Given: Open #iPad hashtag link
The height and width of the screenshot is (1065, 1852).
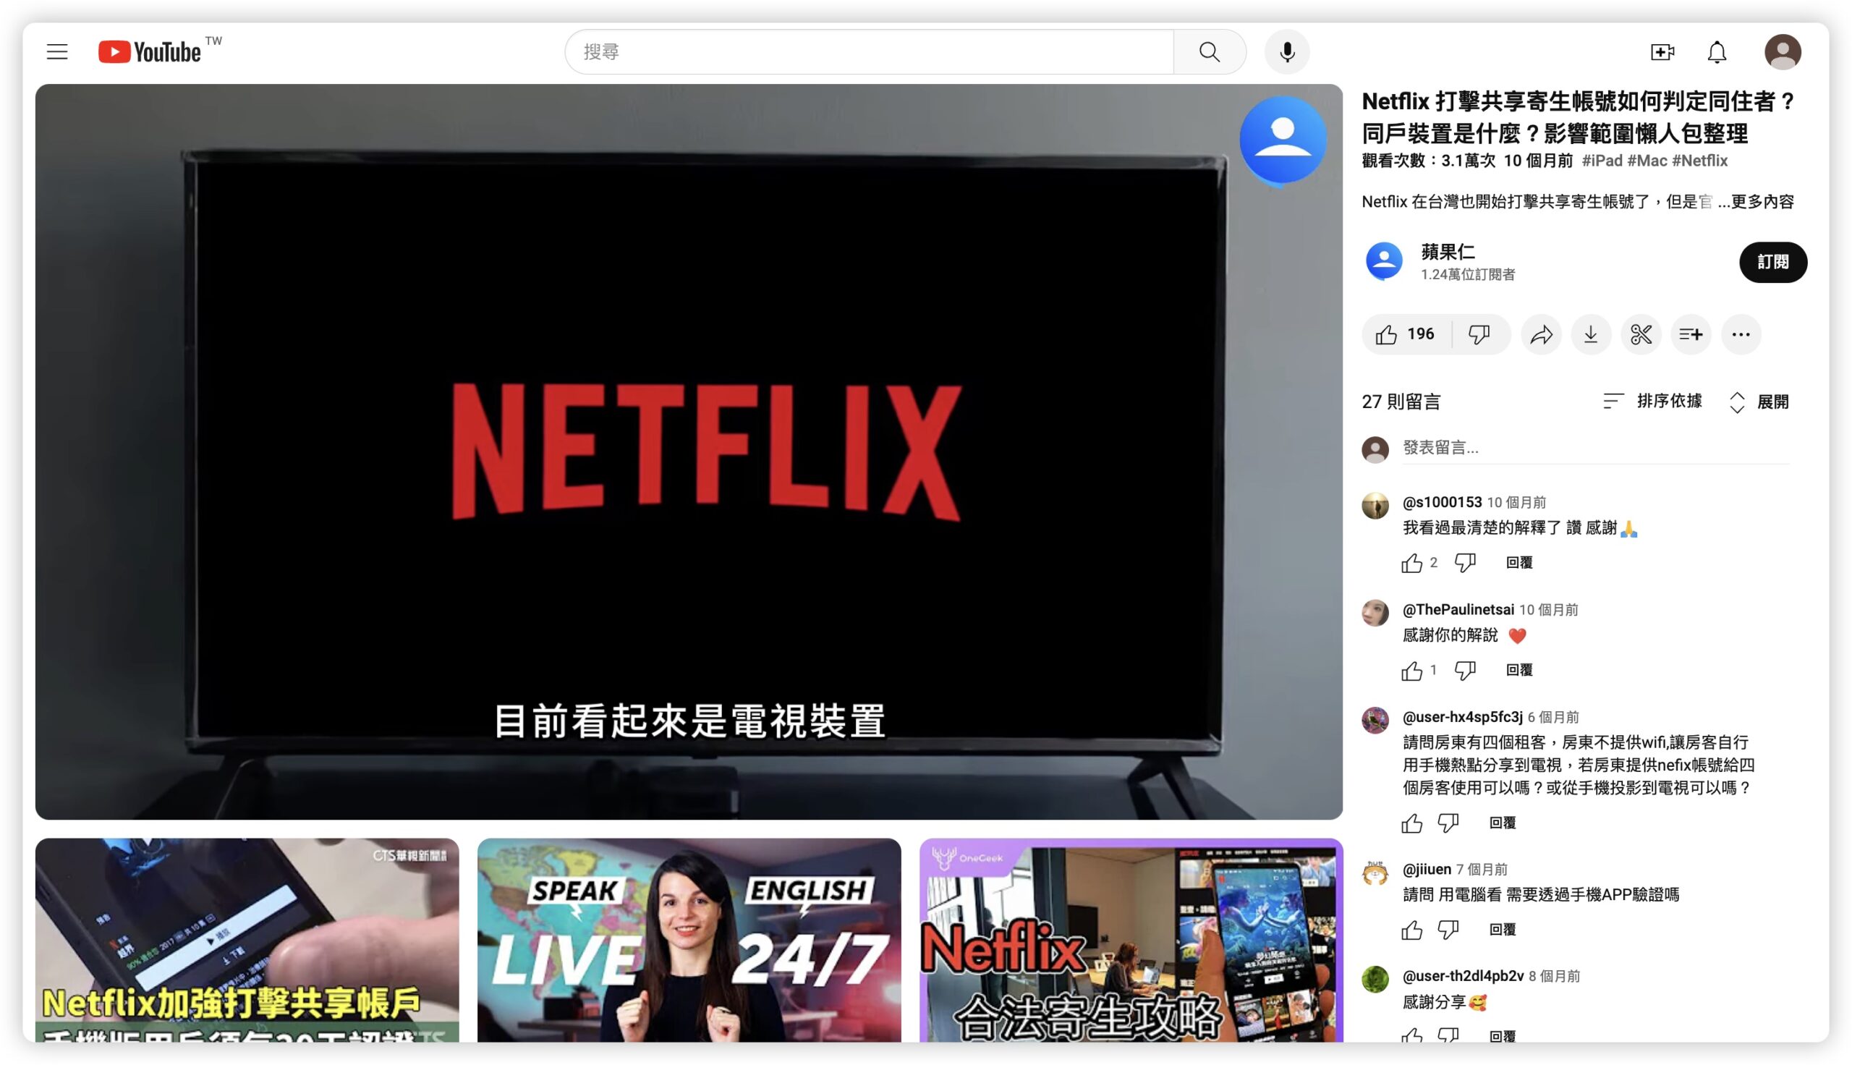Looking at the screenshot, I should click(x=1602, y=161).
